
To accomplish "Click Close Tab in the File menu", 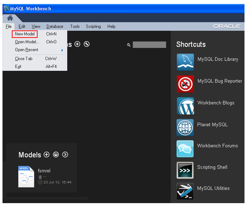I will [24, 59].
